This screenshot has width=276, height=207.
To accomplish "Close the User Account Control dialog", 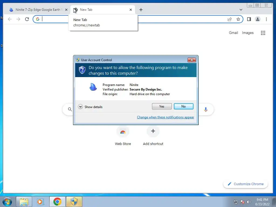I will coord(192,60).
